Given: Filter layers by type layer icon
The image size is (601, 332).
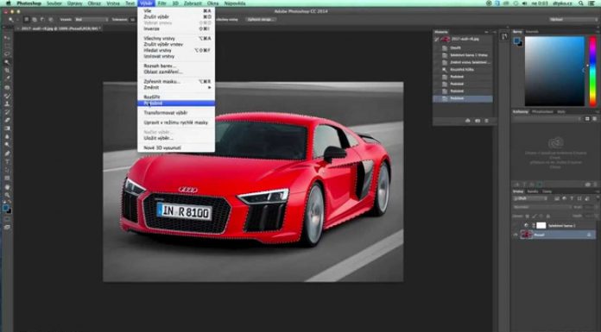Looking at the screenshot, I should tap(572, 198).
